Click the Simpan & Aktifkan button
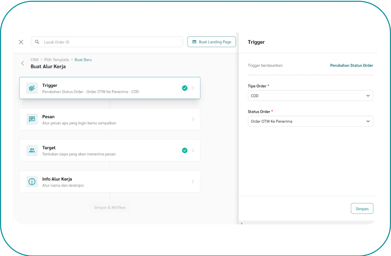Screen dimensions: 391x256 (x=110, y=207)
